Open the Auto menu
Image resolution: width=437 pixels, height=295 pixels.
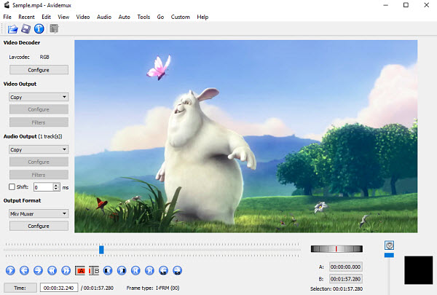(125, 17)
